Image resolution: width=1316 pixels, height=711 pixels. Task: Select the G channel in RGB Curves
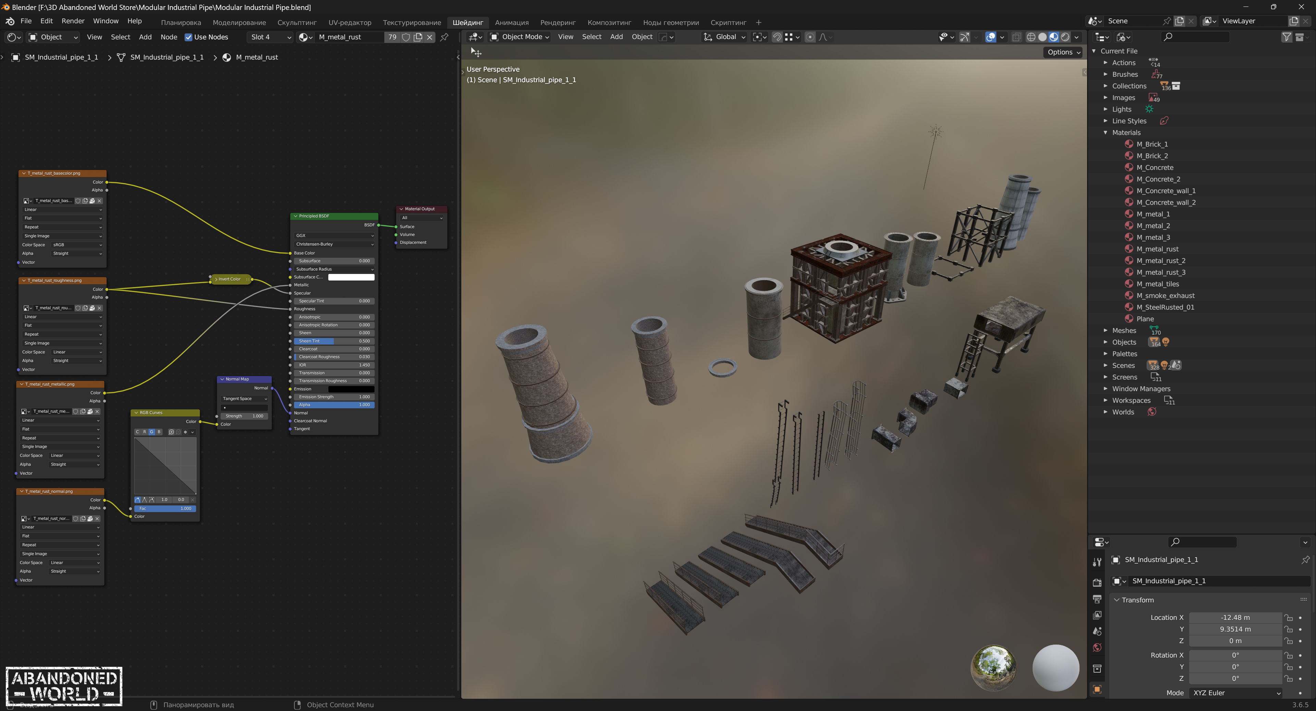coord(152,432)
